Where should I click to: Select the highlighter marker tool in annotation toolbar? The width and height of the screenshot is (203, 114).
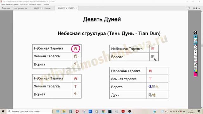[x=195, y=43]
